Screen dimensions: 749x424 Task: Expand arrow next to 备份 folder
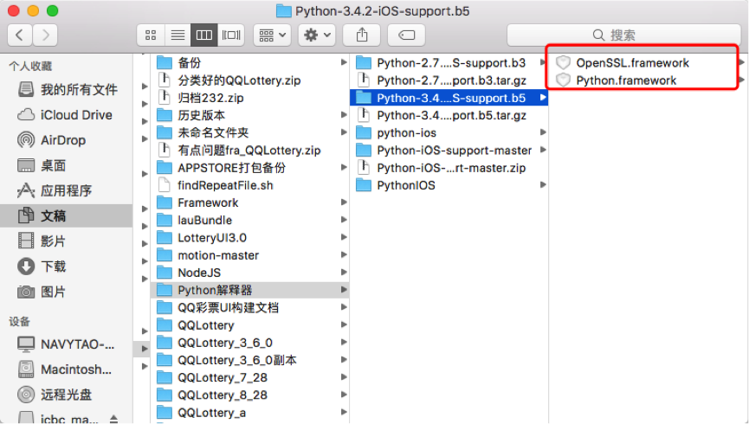point(344,62)
